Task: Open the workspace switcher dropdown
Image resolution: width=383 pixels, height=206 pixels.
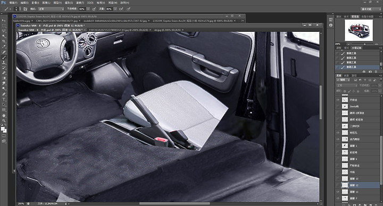Action: click(371, 9)
